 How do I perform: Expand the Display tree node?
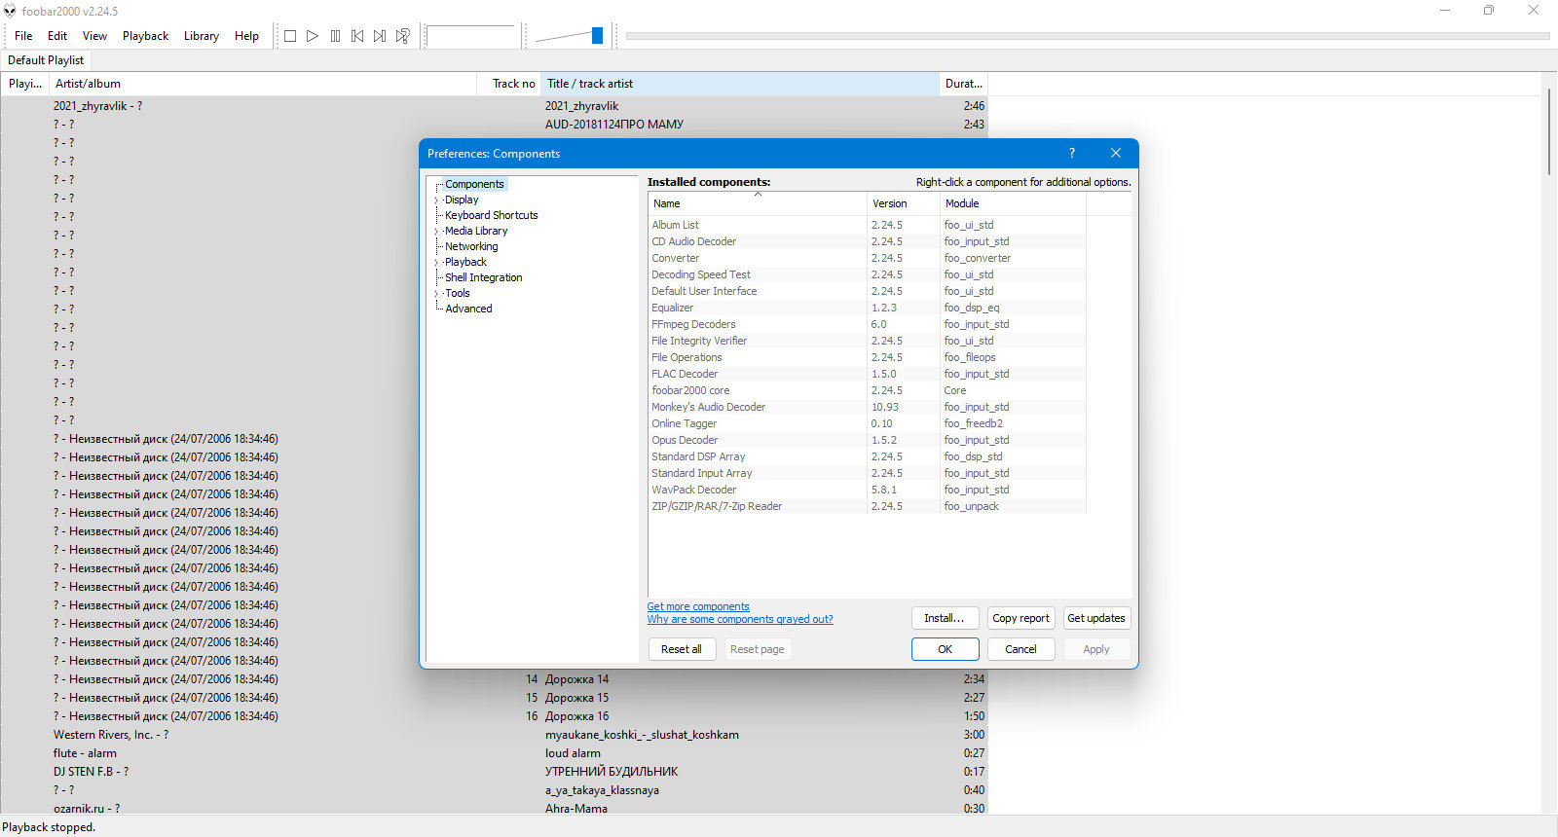[x=435, y=200]
